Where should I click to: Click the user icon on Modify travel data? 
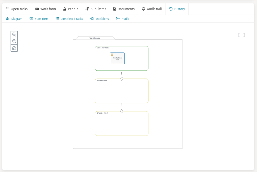click(112, 55)
